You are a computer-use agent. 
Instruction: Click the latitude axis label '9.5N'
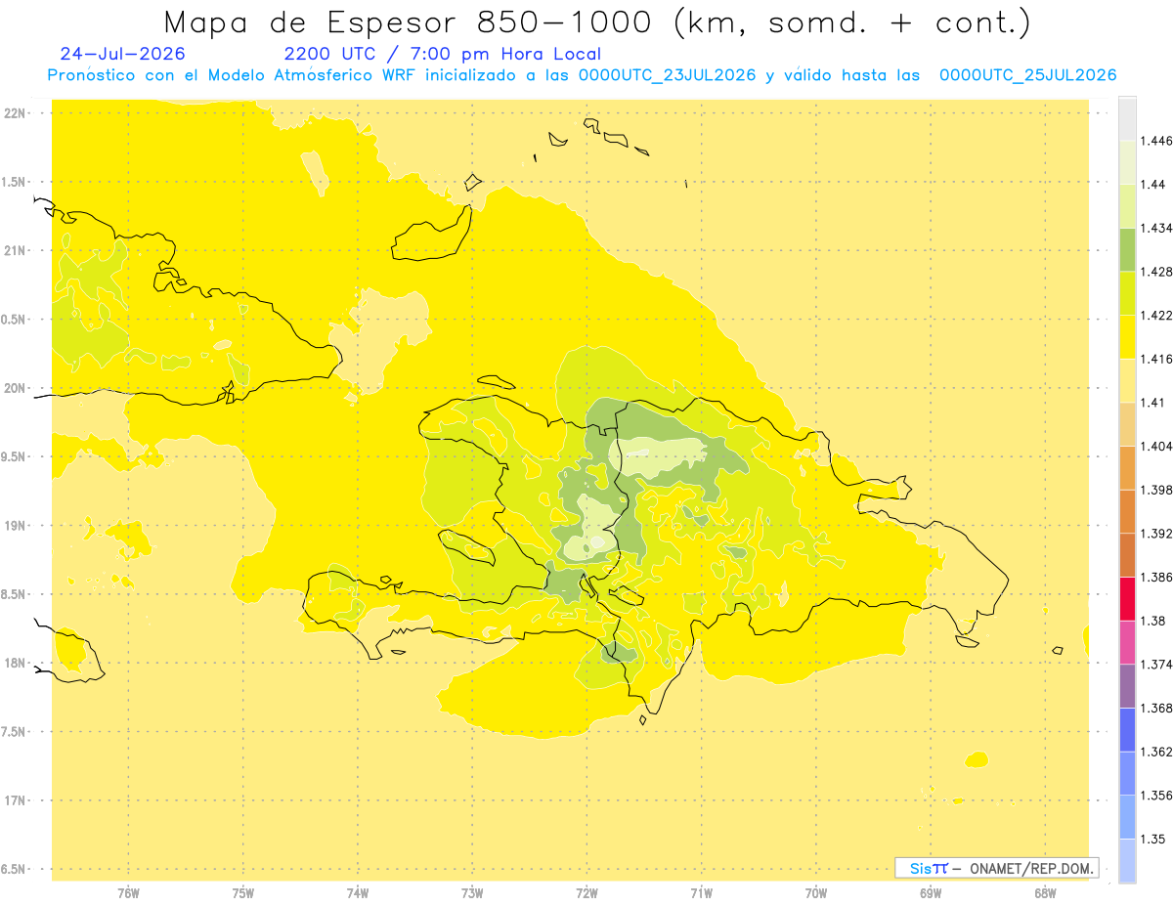point(14,457)
